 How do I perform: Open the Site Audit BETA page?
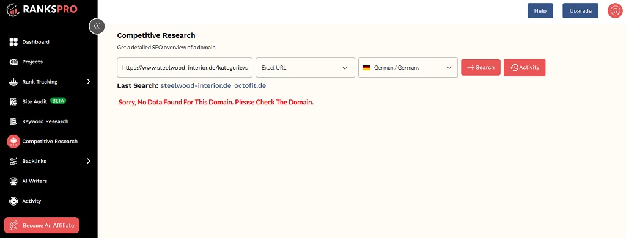coord(35,102)
